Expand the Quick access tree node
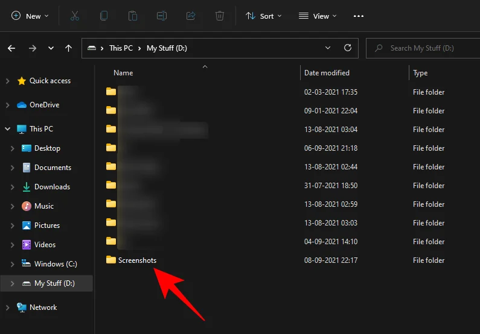The image size is (480, 334). pyautogui.click(x=8, y=81)
